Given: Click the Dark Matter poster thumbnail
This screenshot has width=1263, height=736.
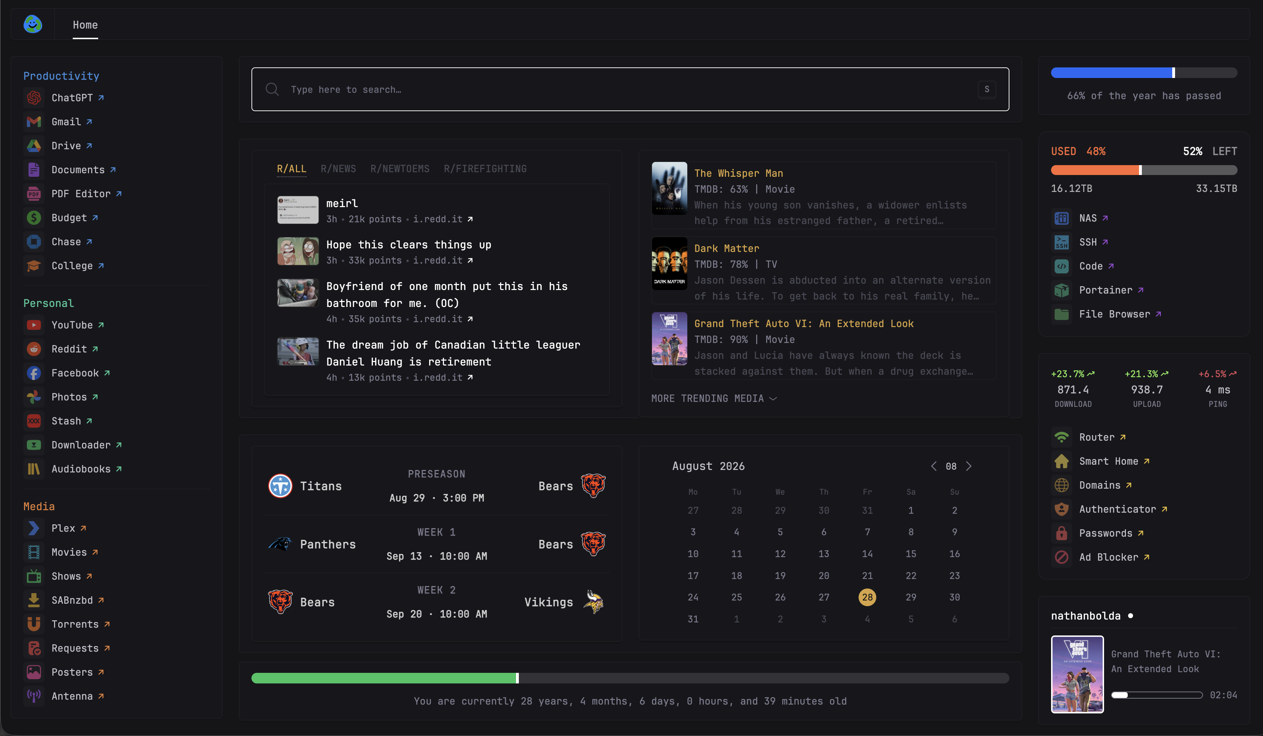Looking at the screenshot, I should pos(669,263).
